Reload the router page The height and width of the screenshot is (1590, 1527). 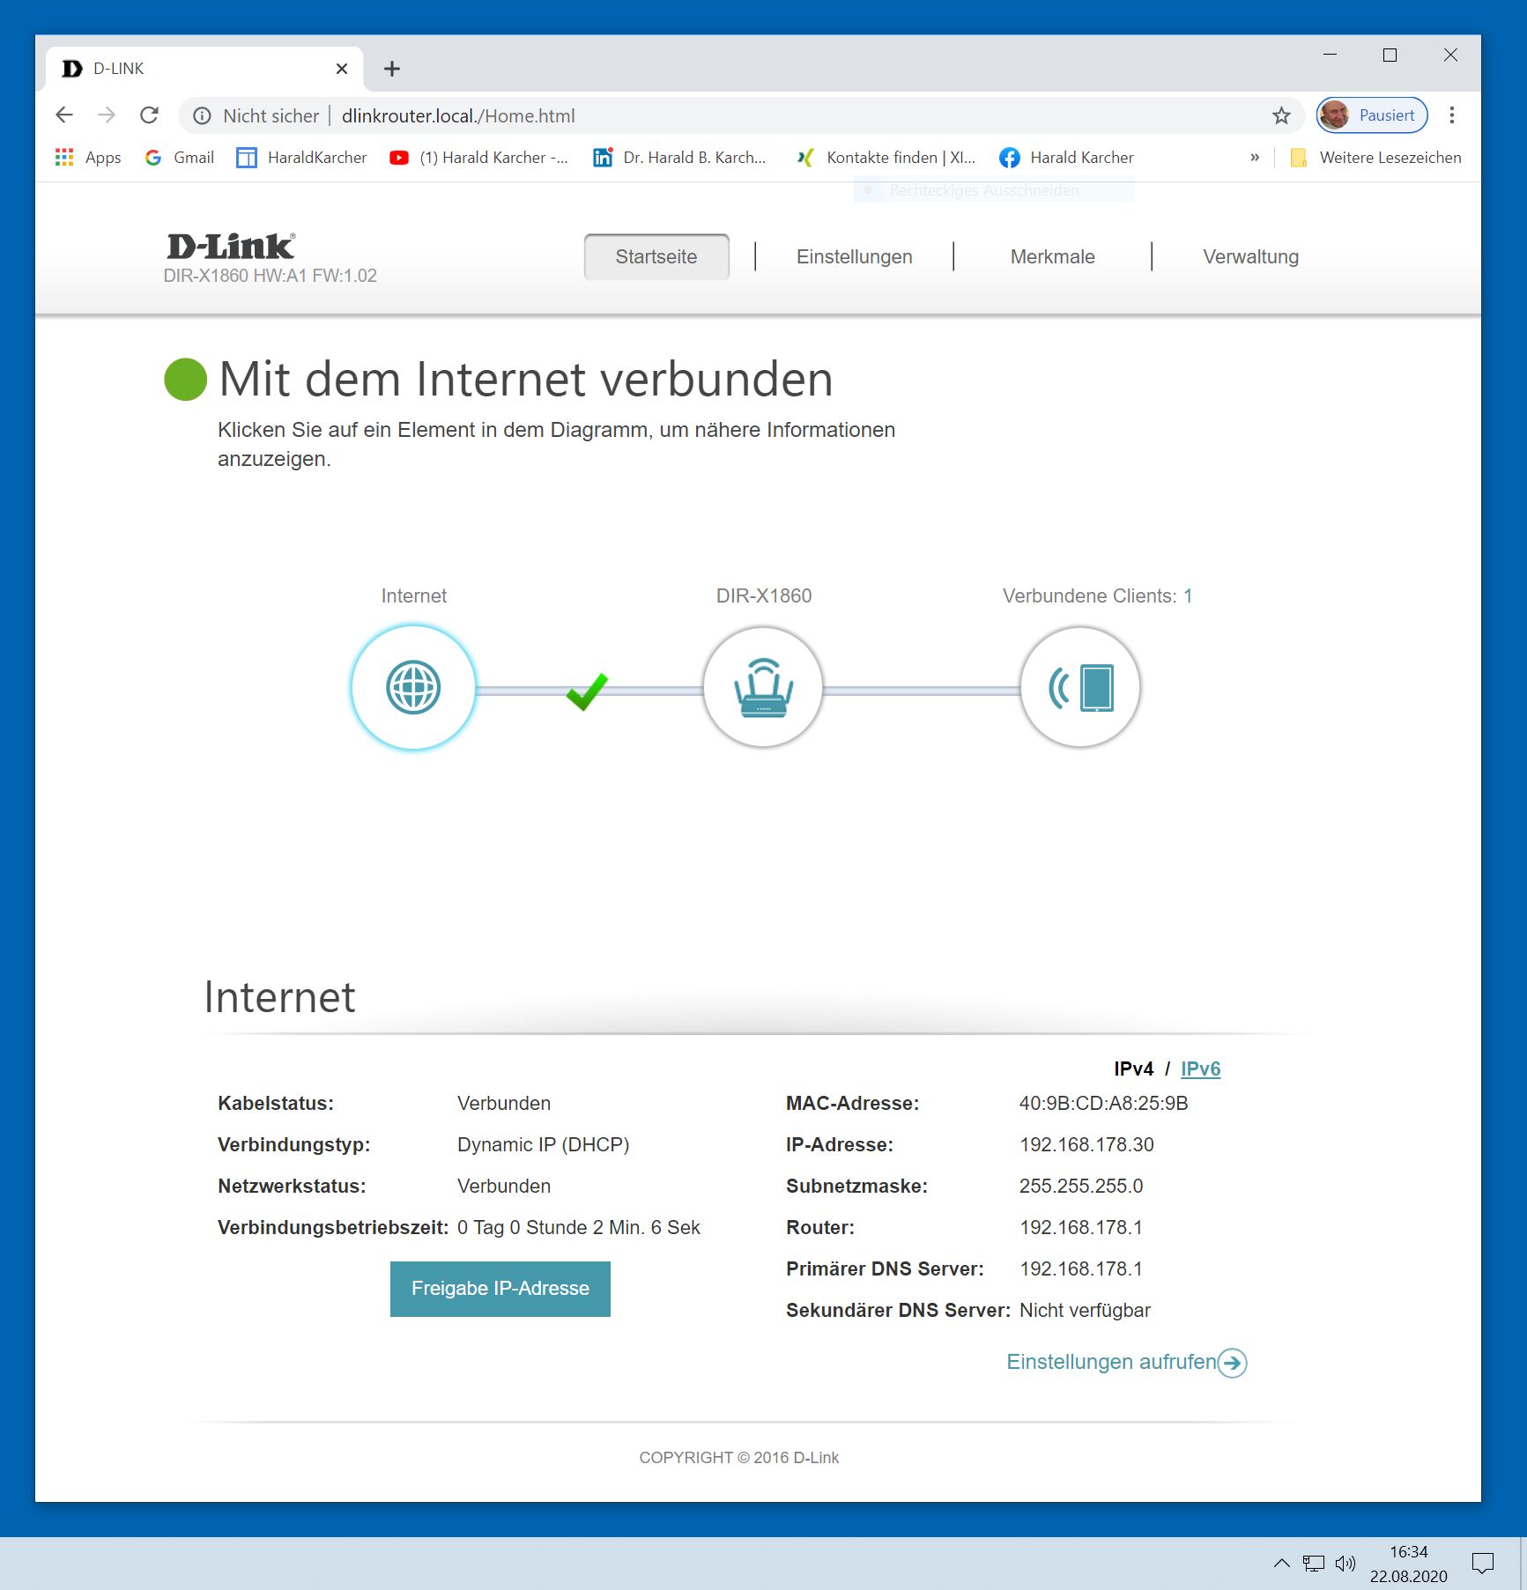coord(150,115)
